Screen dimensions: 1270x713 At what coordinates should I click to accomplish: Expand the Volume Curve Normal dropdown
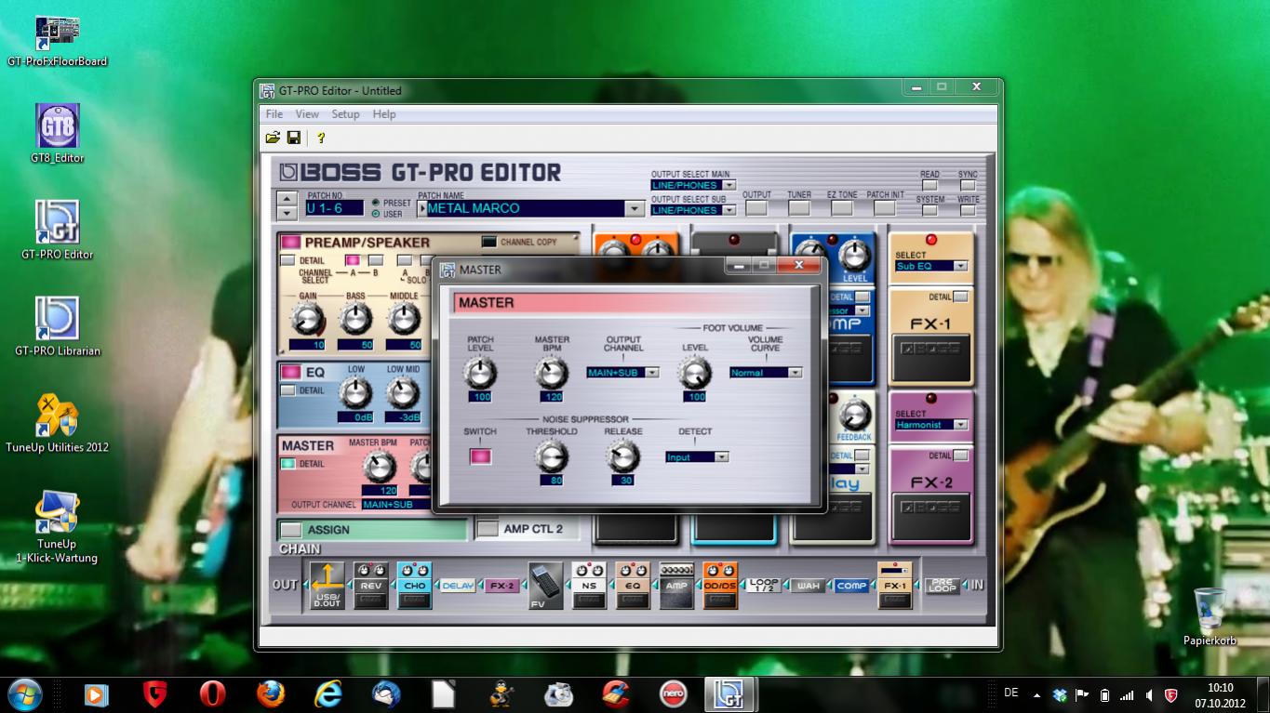click(x=795, y=373)
